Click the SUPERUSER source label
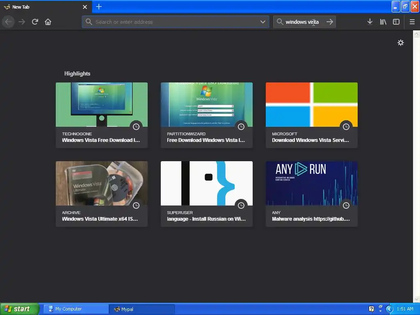420x315 pixels. click(x=180, y=213)
